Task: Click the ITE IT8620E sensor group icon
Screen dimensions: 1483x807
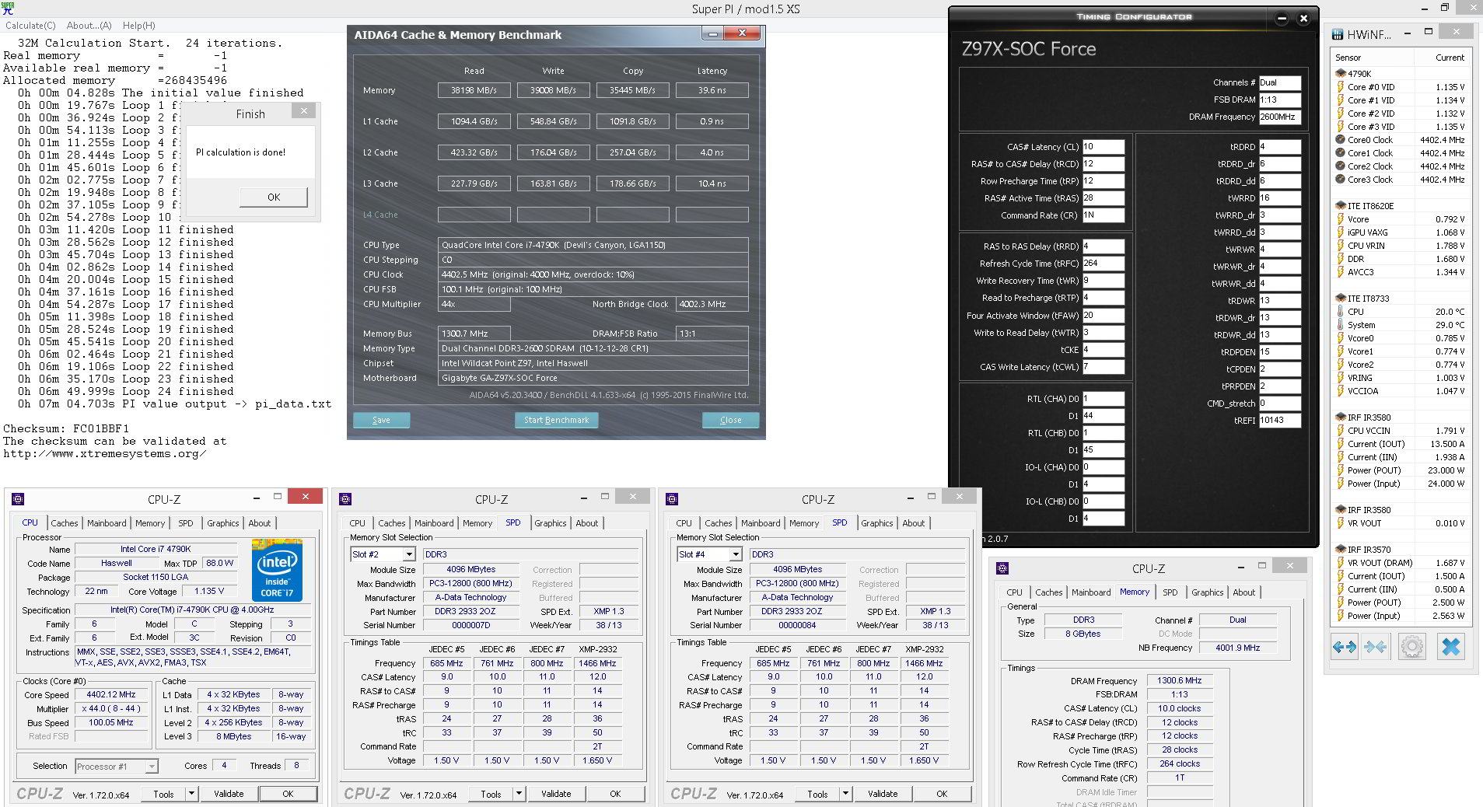Action: (x=1341, y=206)
